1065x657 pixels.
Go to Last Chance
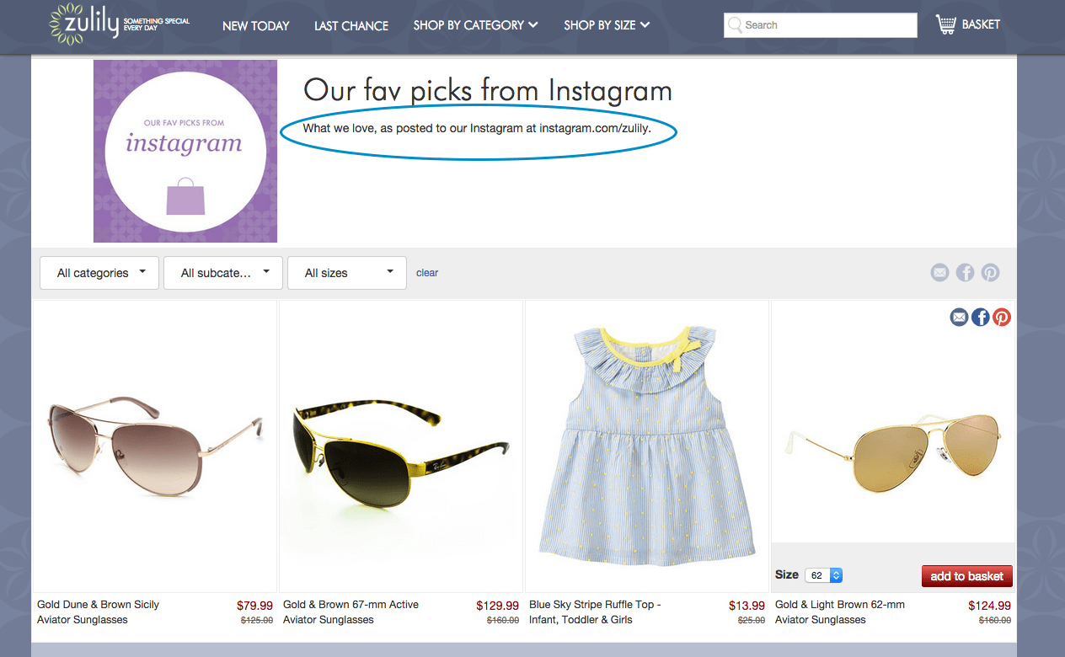351,26
